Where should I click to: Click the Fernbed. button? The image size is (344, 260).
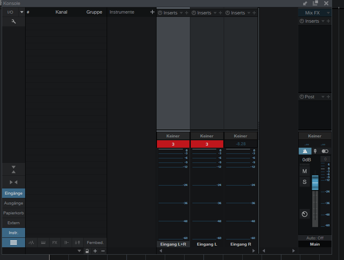coord(95,243)
